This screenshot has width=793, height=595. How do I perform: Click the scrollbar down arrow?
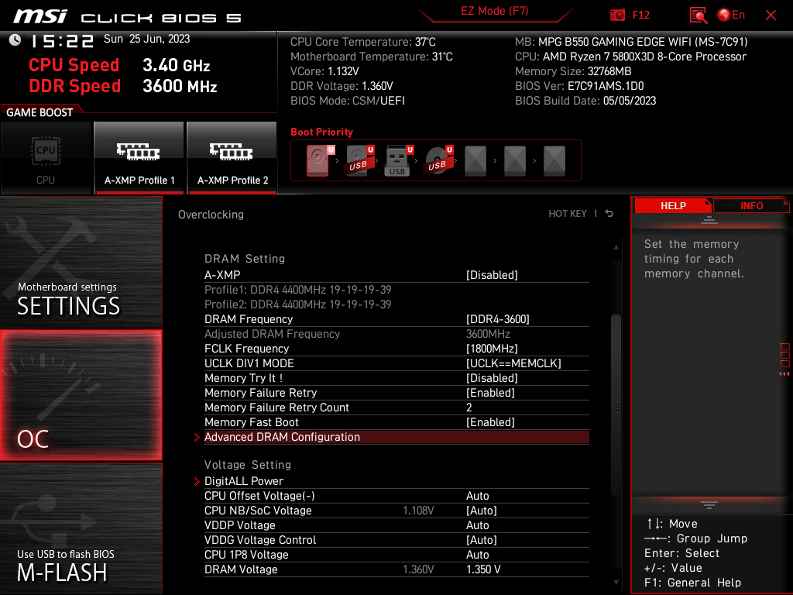coord(616,583)
